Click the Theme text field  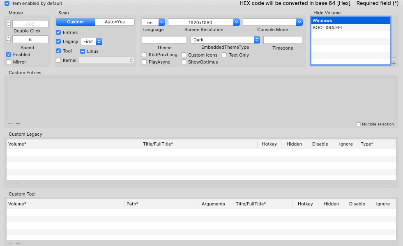click(x=164, y=40)
